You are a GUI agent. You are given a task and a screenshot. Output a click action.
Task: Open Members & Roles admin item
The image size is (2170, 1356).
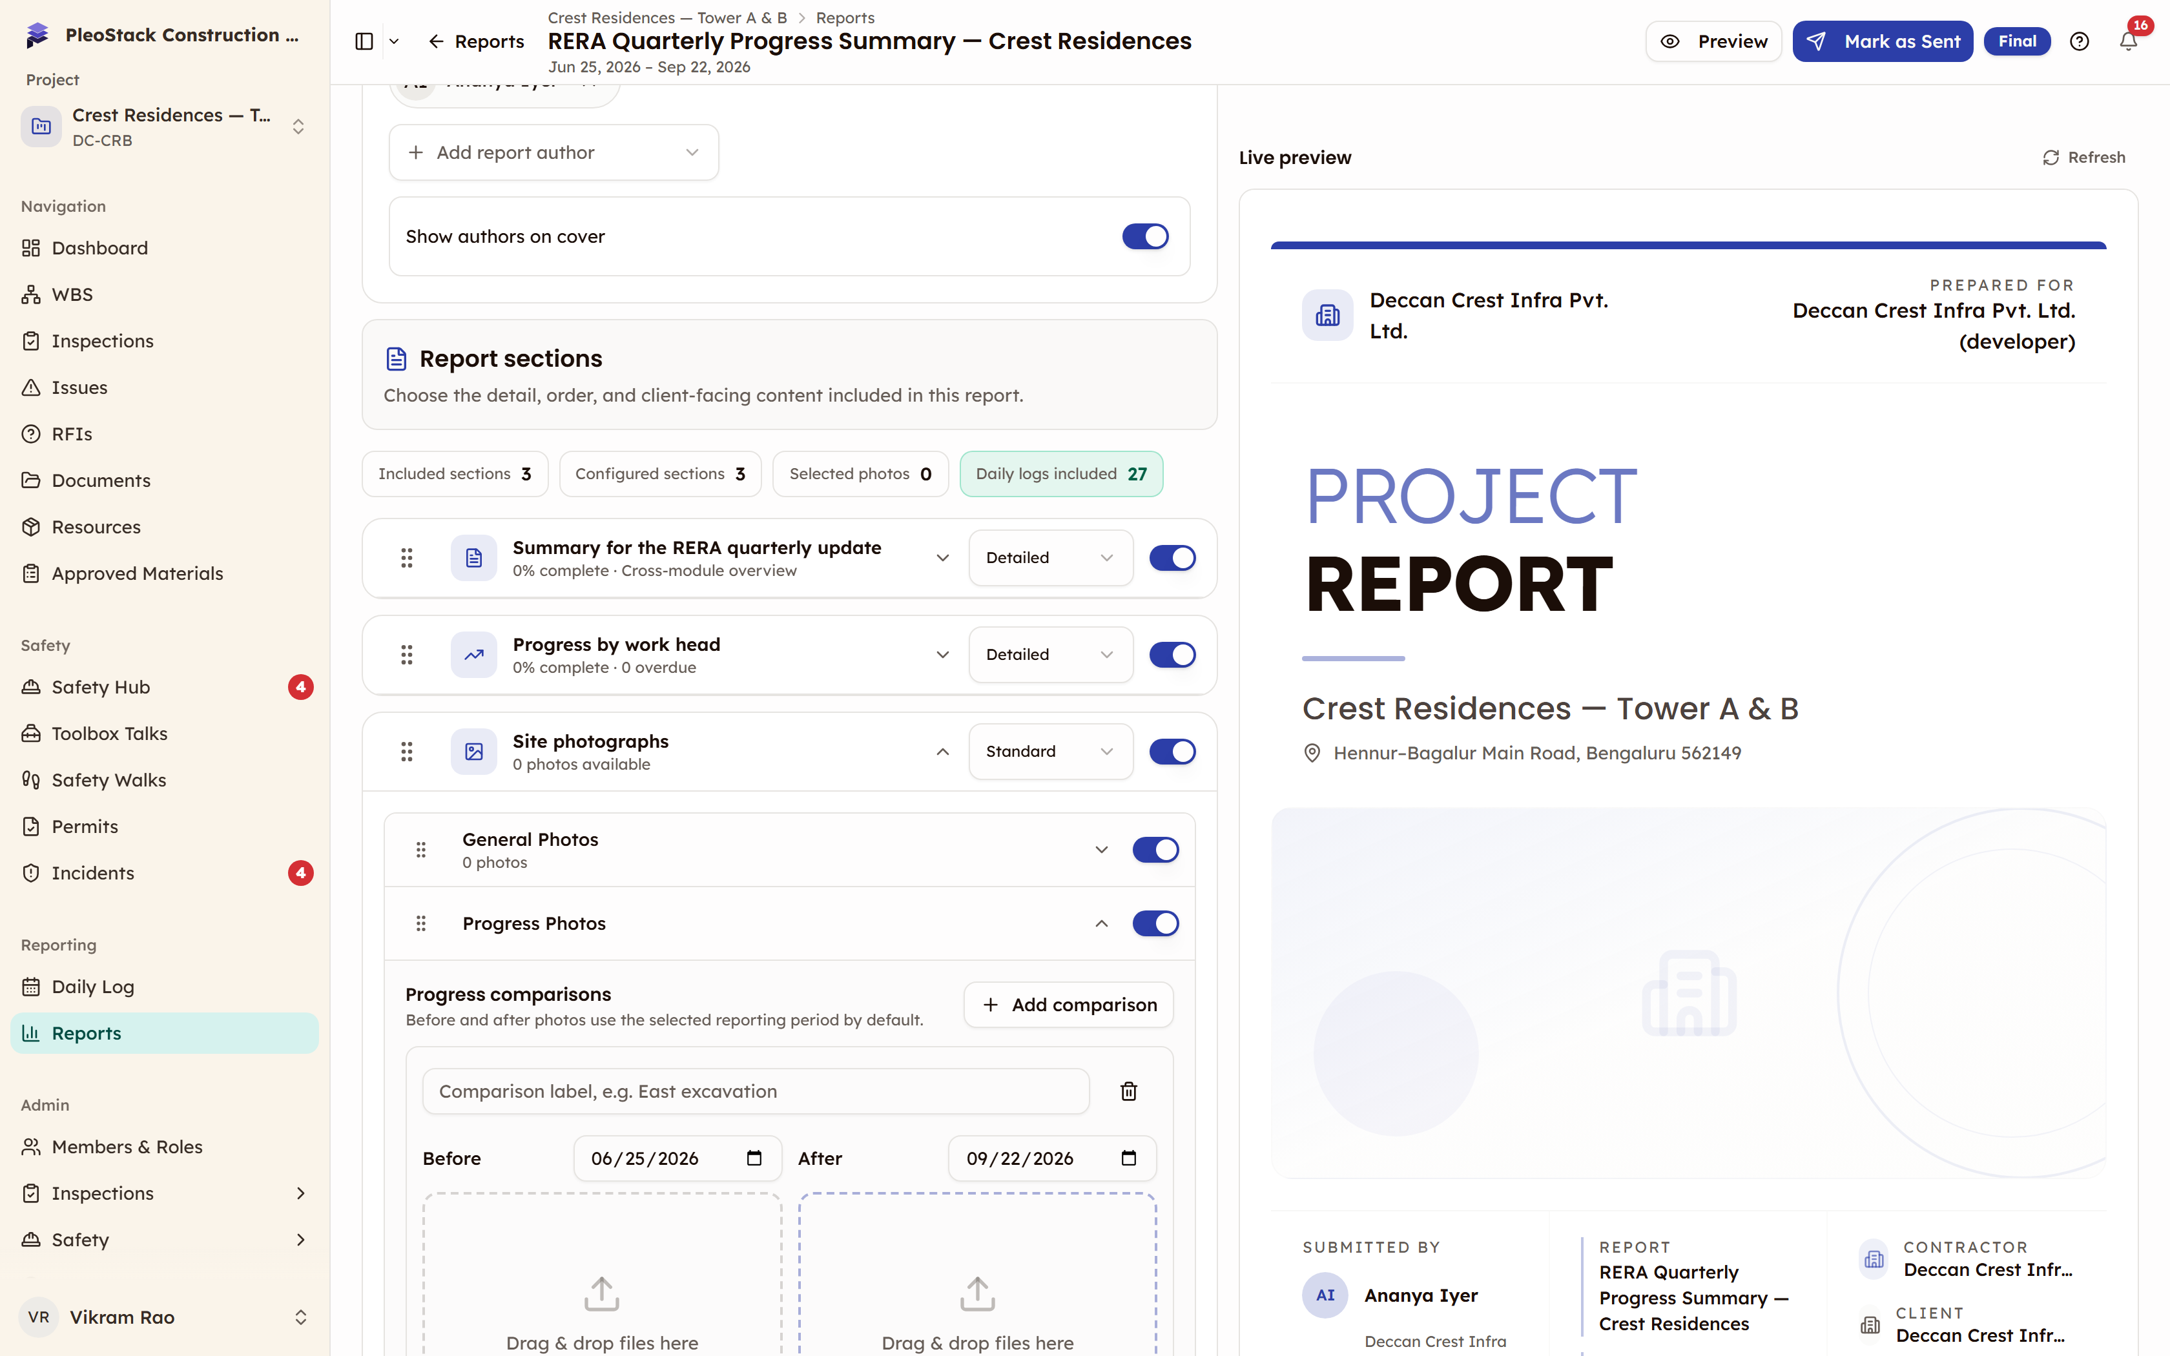pos(164,1146)
